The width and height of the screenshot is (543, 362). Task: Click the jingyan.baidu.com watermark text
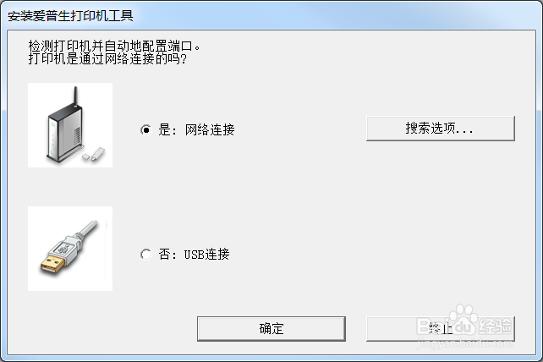[x=464, y=343]
